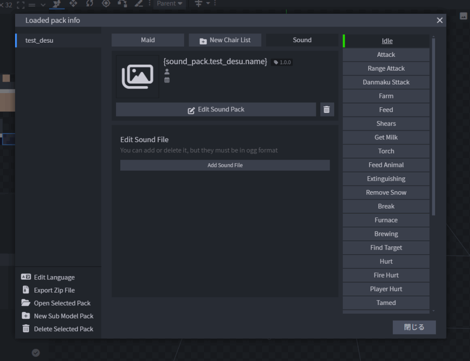
Task: Switch to the Maid tab
Action: coord(148,40)
